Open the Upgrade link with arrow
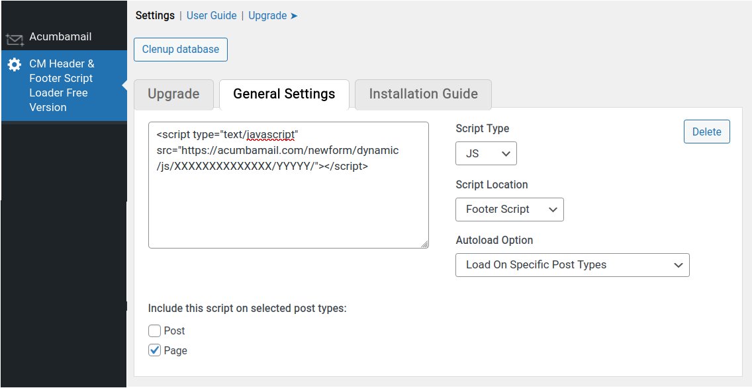This screenshot has width=752, height=388. coord(273,15)
